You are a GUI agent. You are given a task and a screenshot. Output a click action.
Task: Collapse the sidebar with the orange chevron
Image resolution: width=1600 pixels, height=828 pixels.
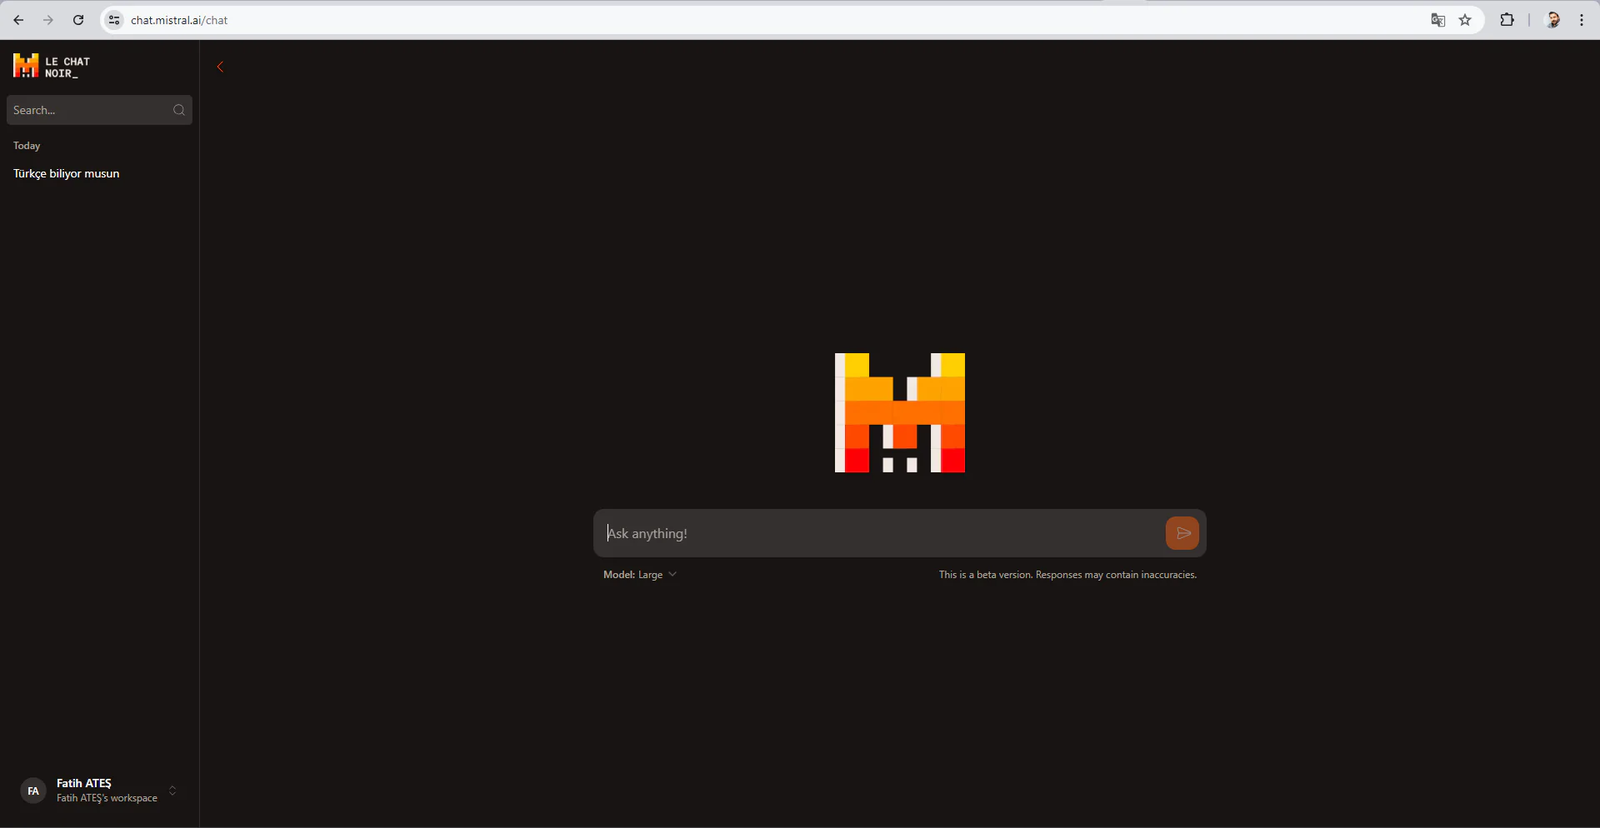[220, 67]
